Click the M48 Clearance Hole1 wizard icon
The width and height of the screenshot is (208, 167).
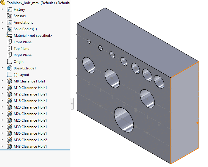10,146
